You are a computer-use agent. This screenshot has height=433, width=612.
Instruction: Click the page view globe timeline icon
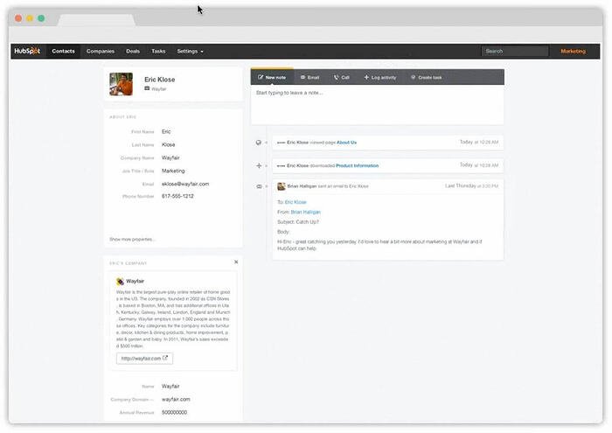259,143
